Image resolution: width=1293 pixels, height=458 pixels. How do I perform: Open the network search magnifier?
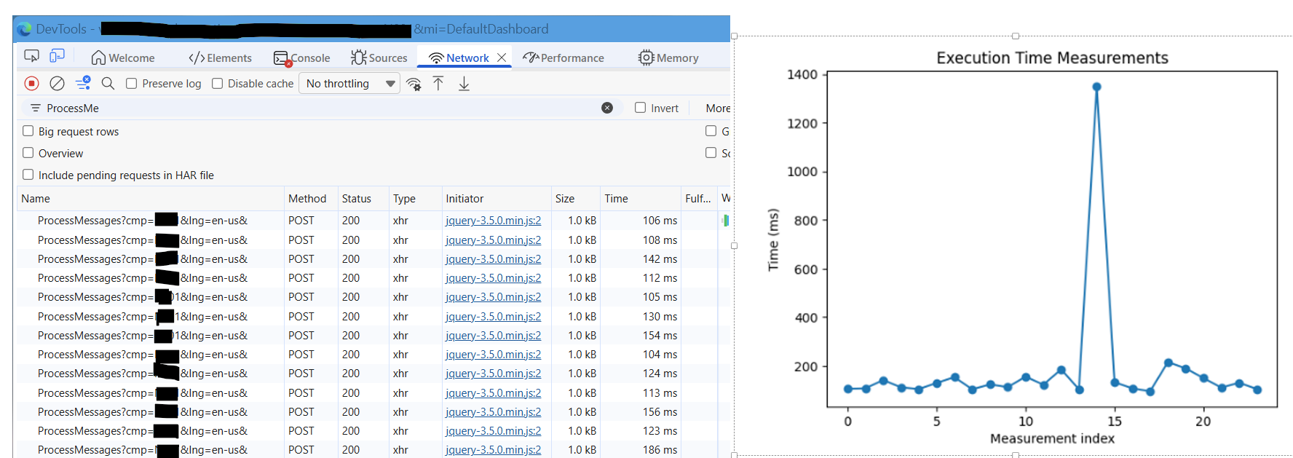point(108,84)
